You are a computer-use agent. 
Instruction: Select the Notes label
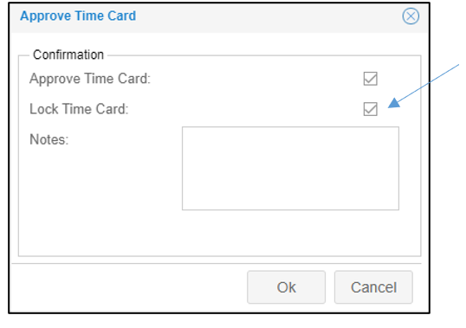[49, 139]
